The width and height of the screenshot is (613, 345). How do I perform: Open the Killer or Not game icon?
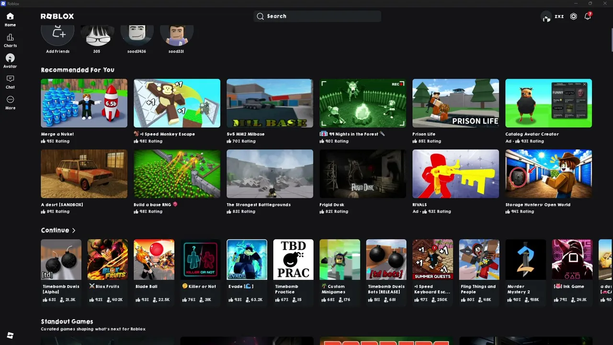tap(200, 260)
